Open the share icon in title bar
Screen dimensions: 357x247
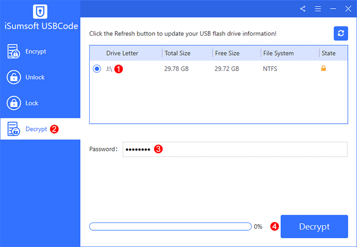pyautogui.click(x=302, y=9)
